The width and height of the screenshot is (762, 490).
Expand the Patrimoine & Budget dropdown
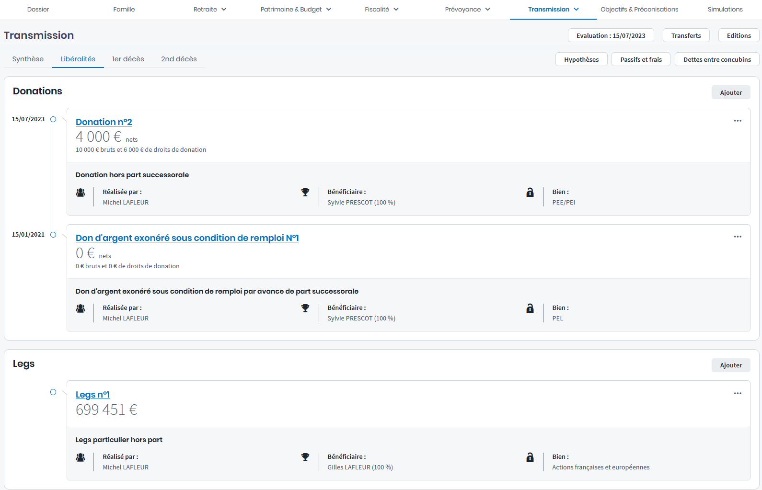click(x=296, y=10)
